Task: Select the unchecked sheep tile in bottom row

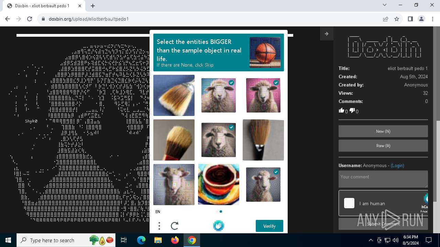Action: point(174,185)
